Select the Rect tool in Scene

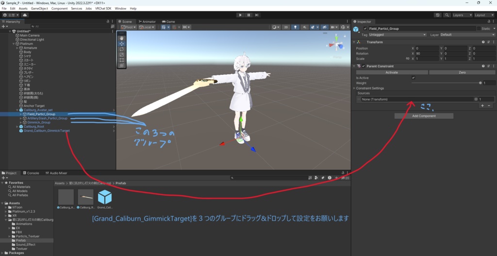point(122,60)
